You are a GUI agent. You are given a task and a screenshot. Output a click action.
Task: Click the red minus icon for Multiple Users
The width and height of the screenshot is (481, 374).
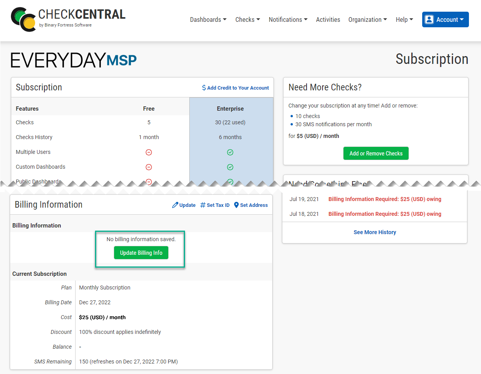point(149,152)
